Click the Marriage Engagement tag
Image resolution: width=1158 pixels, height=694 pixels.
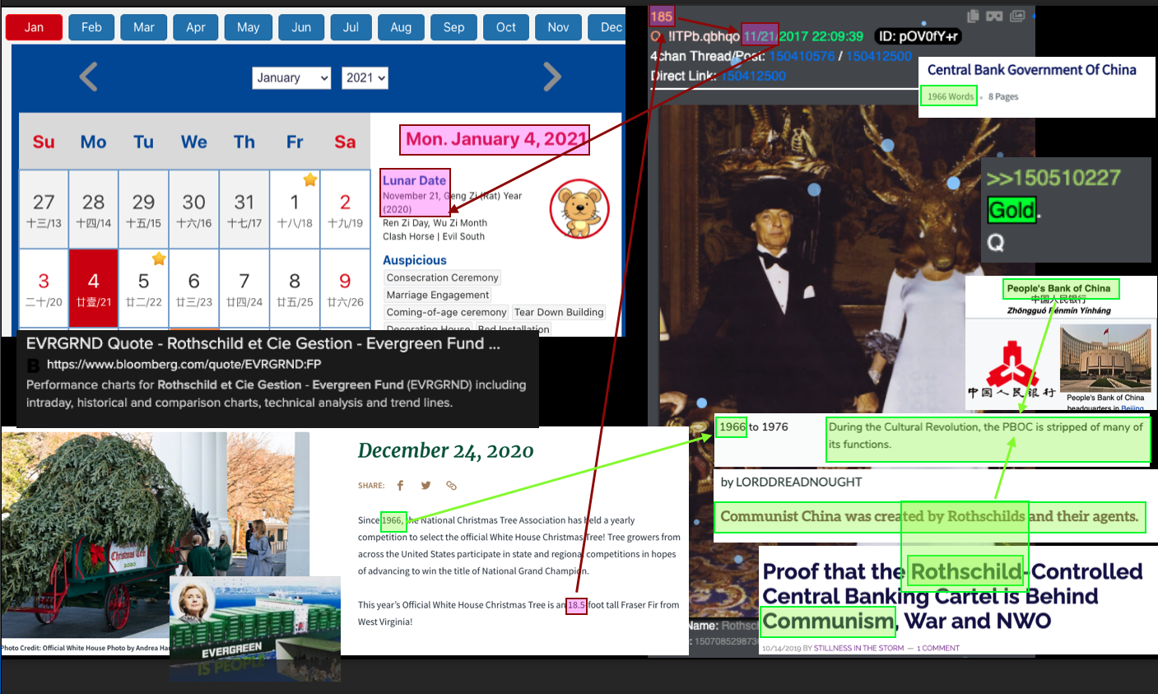(438, 295)
